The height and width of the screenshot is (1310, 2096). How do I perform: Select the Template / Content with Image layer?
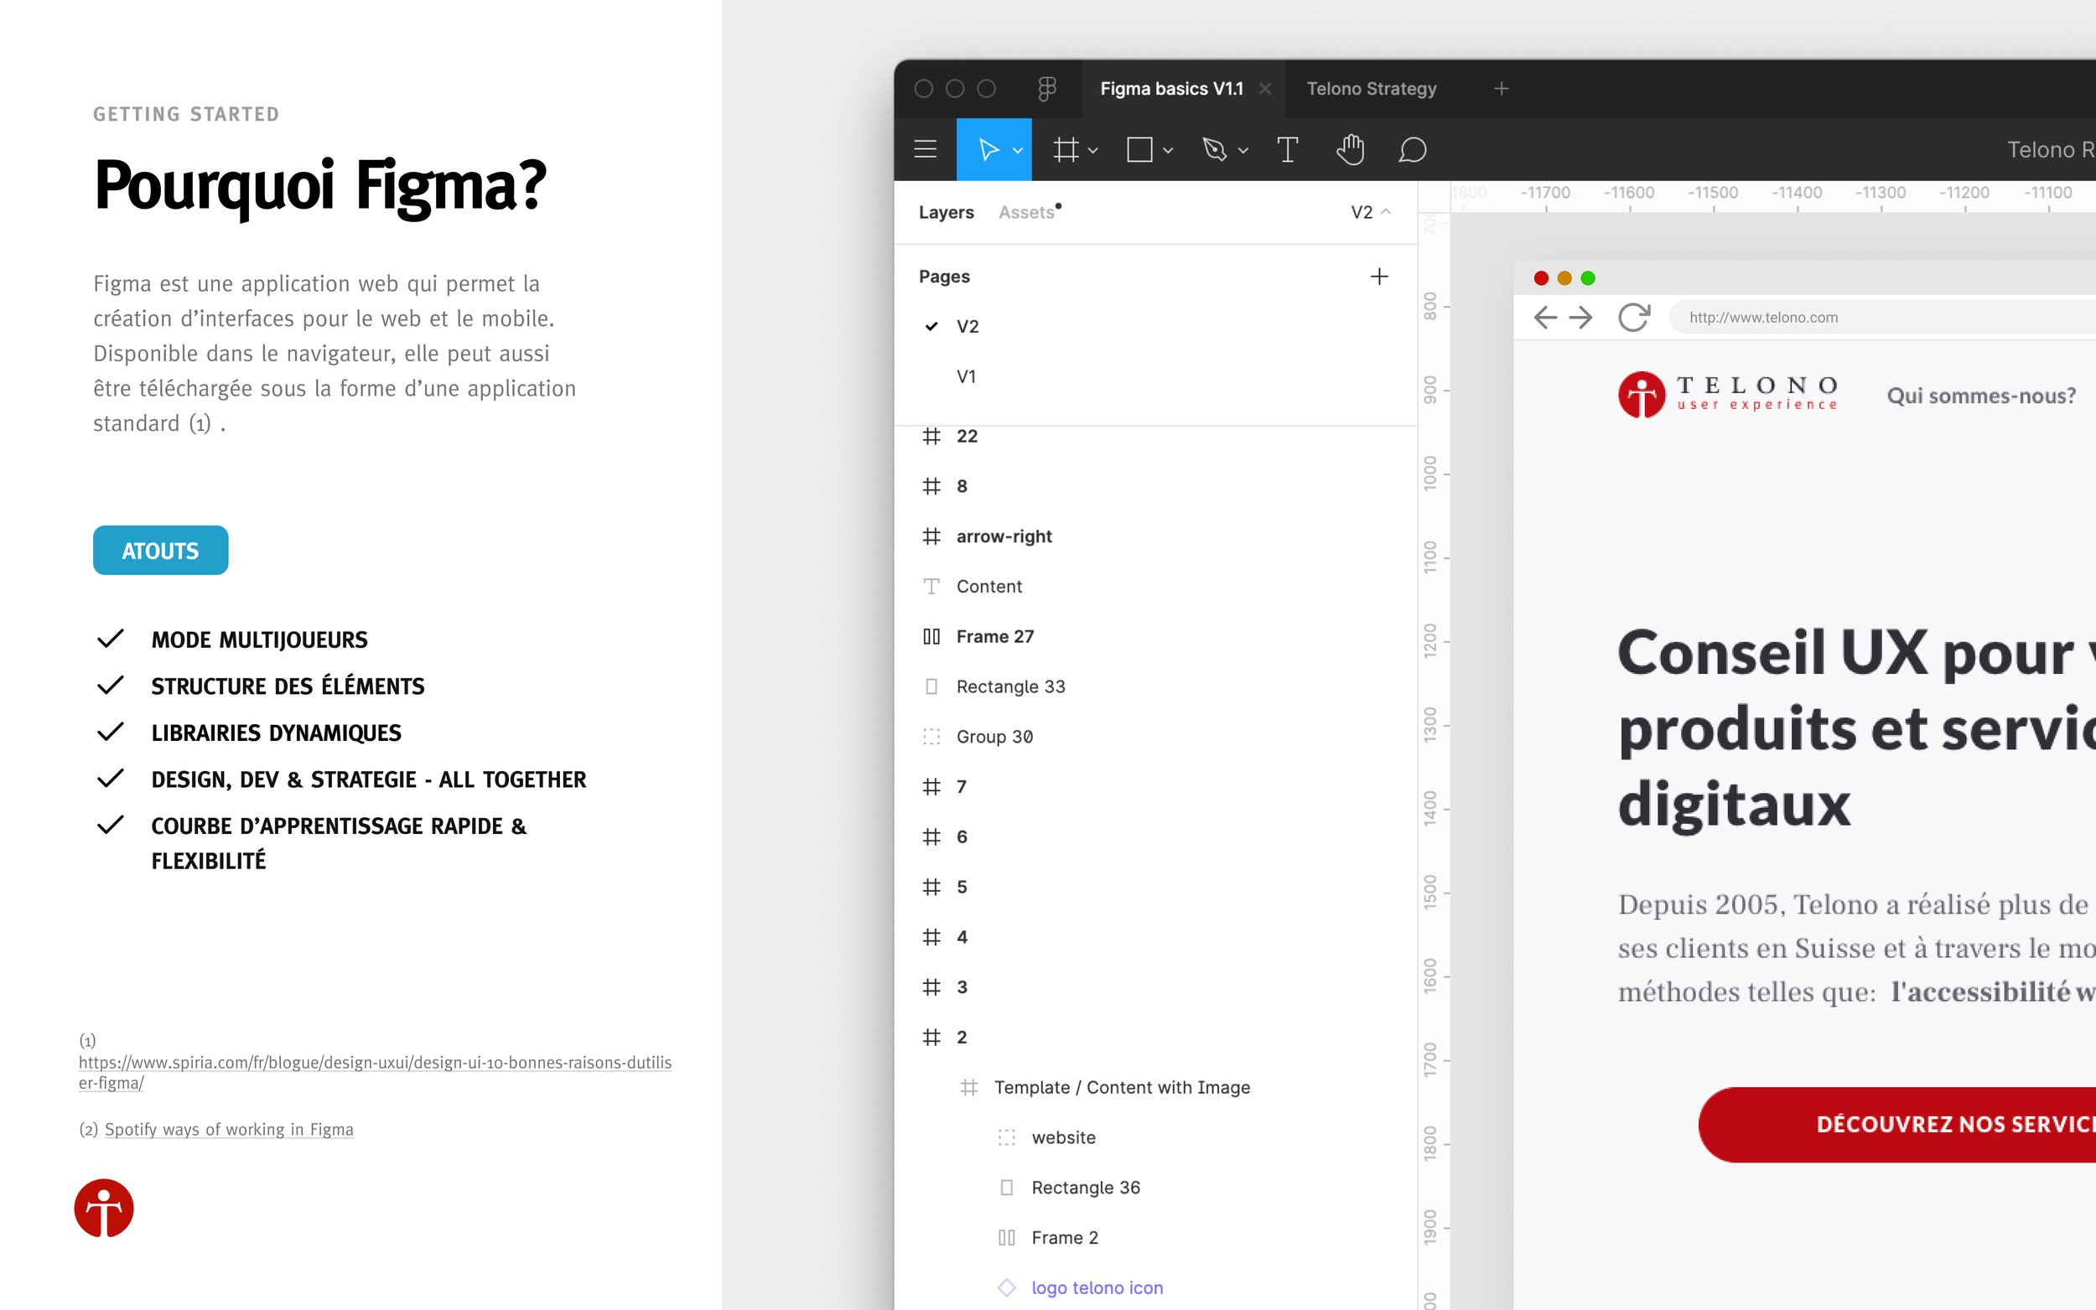click(x=1155, y=1087)
